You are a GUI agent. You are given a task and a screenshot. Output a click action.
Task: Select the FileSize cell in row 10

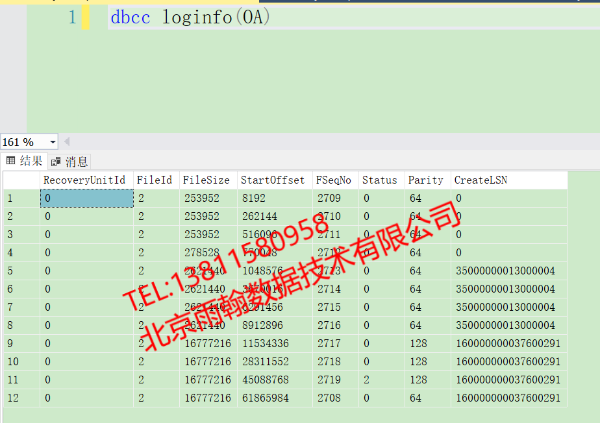click(x=208, y=362)
